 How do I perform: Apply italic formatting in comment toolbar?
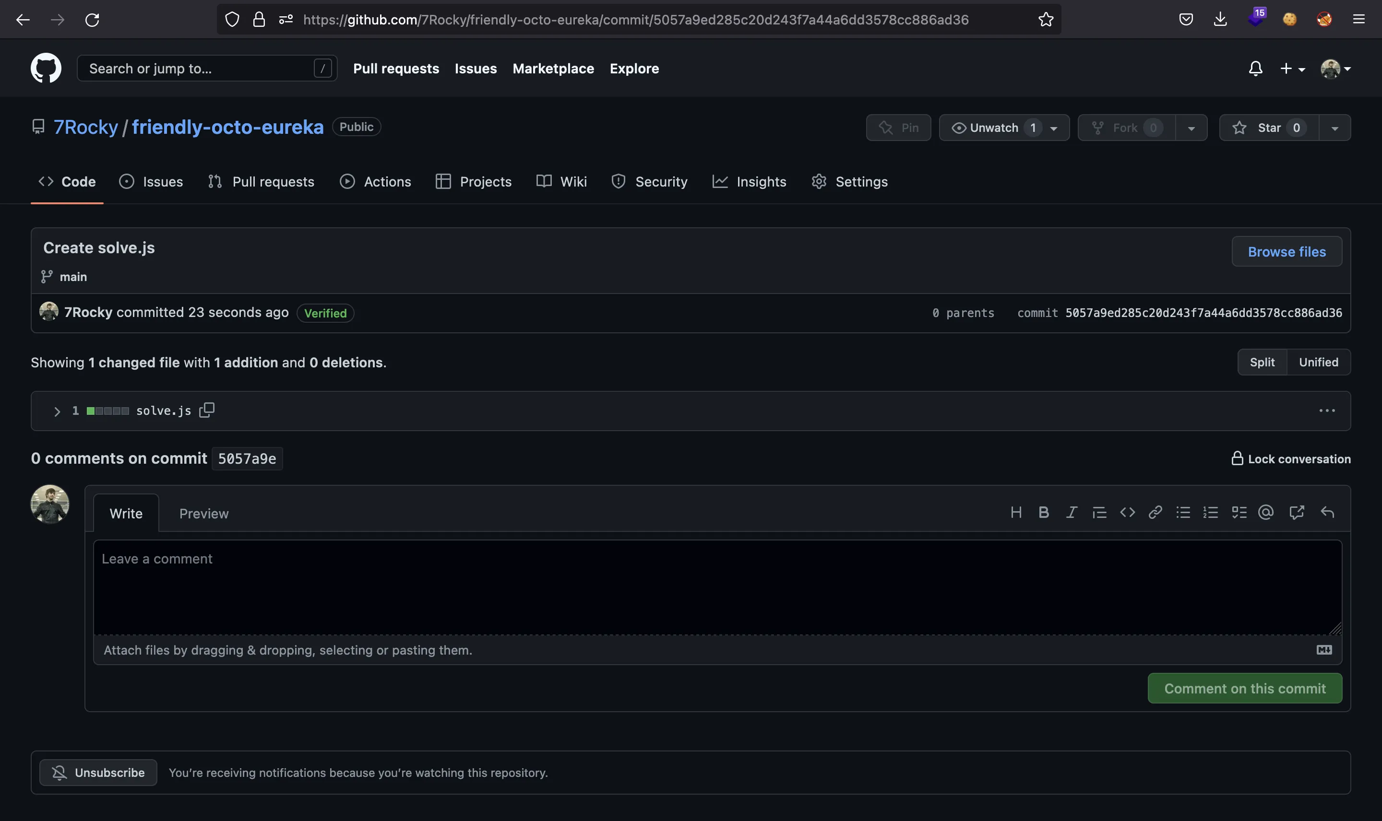pos(1072,512)
